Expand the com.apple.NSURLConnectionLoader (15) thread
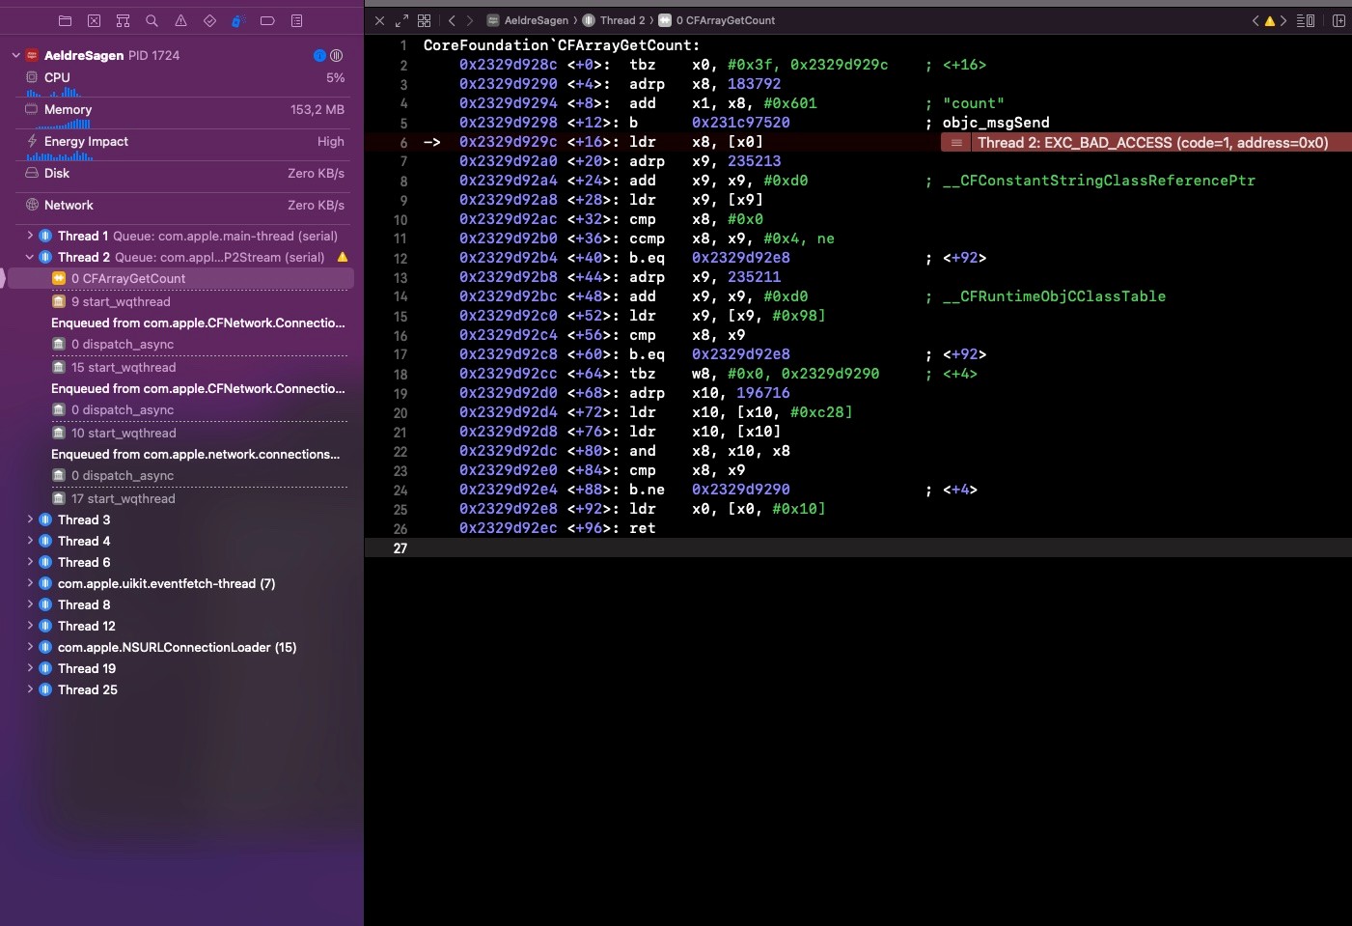Viewport: 1352px width, 926px height. point(30,647)
